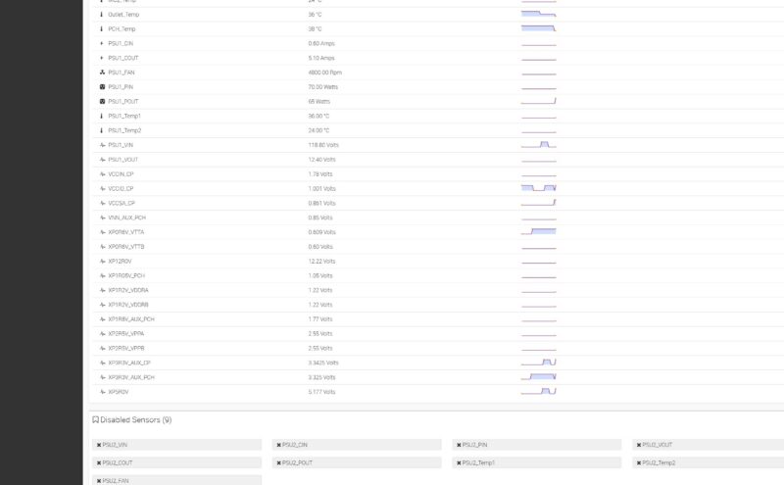Click the x icon on PSU2_CIN
The width and height of the screenshot is (784, 485).
(x=279, y=445)
